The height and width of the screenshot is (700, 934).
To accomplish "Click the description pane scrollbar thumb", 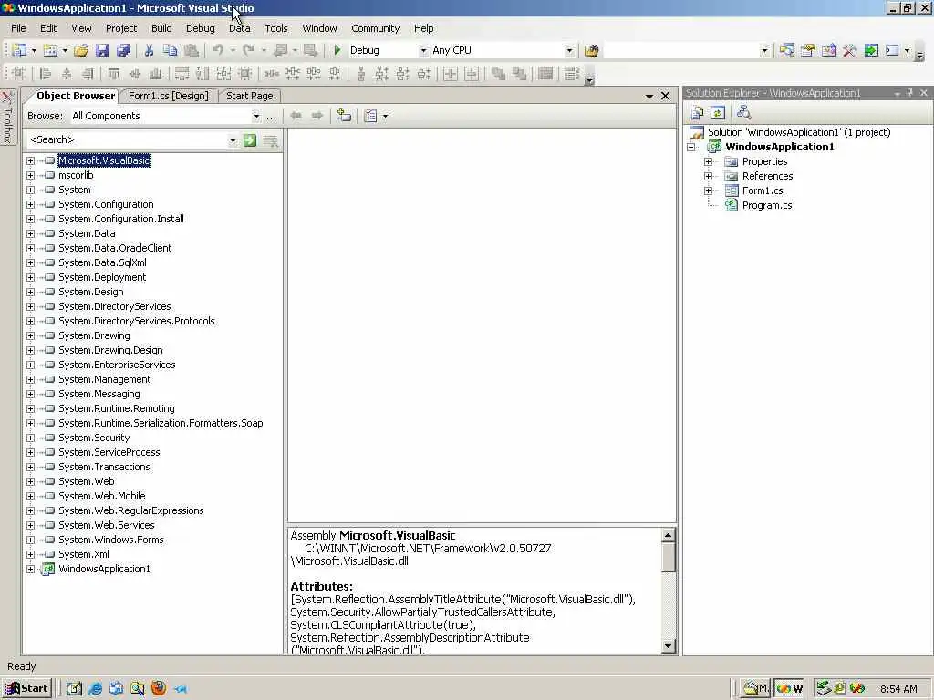I will [669, 557].
